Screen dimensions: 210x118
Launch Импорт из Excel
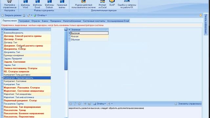pos(102,4)
